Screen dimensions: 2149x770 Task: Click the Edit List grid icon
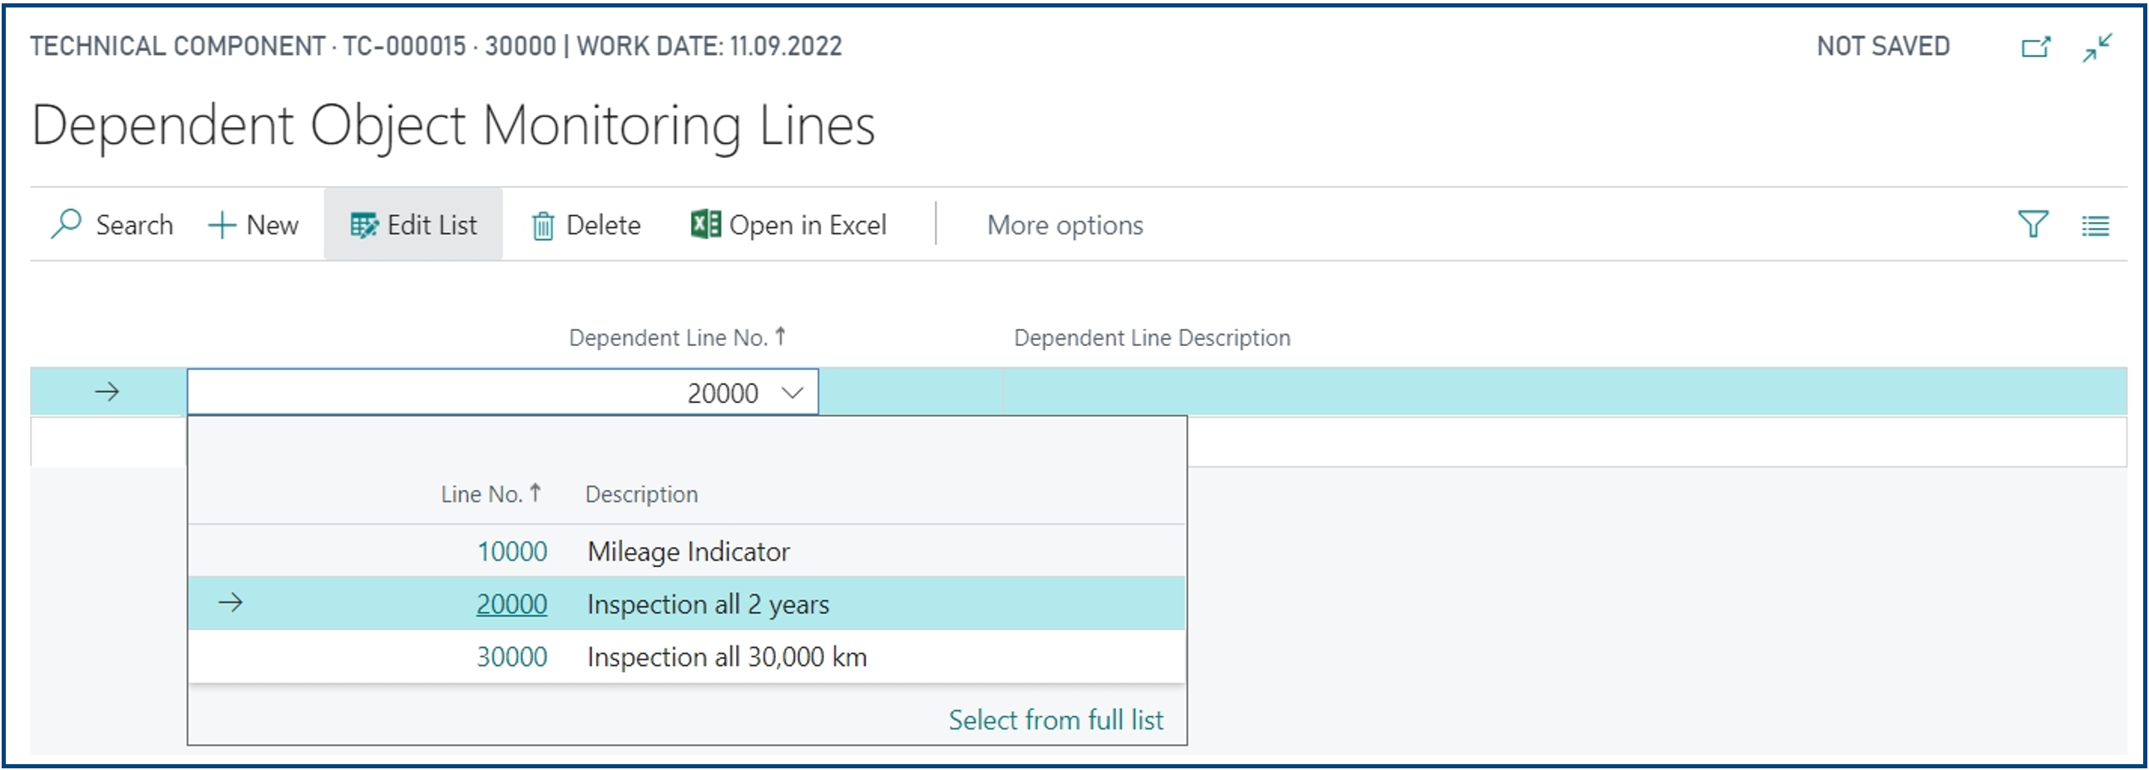[x=363, y=225]
